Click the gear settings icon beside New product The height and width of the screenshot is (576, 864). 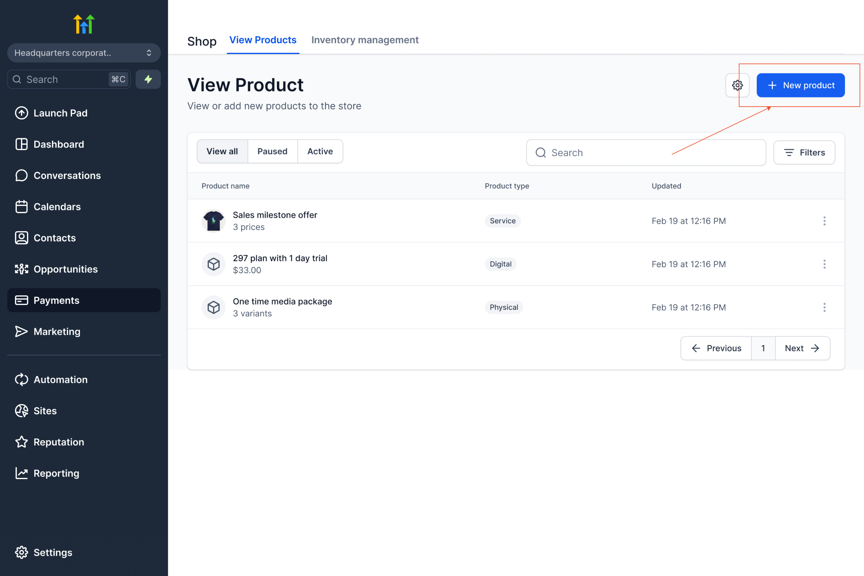click(737, 85)
